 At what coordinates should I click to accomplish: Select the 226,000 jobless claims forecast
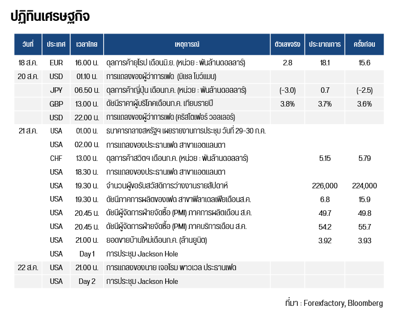[x=324, y=186]
